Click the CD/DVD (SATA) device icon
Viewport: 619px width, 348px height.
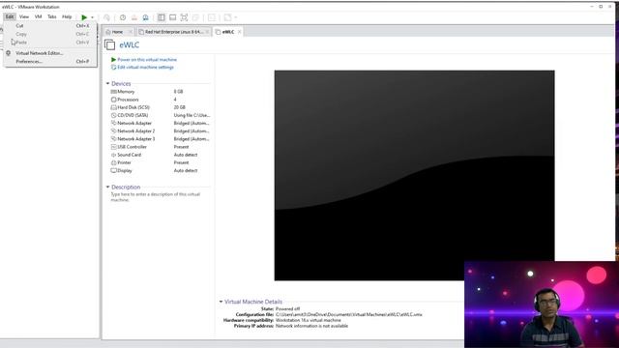pos(114,115)
